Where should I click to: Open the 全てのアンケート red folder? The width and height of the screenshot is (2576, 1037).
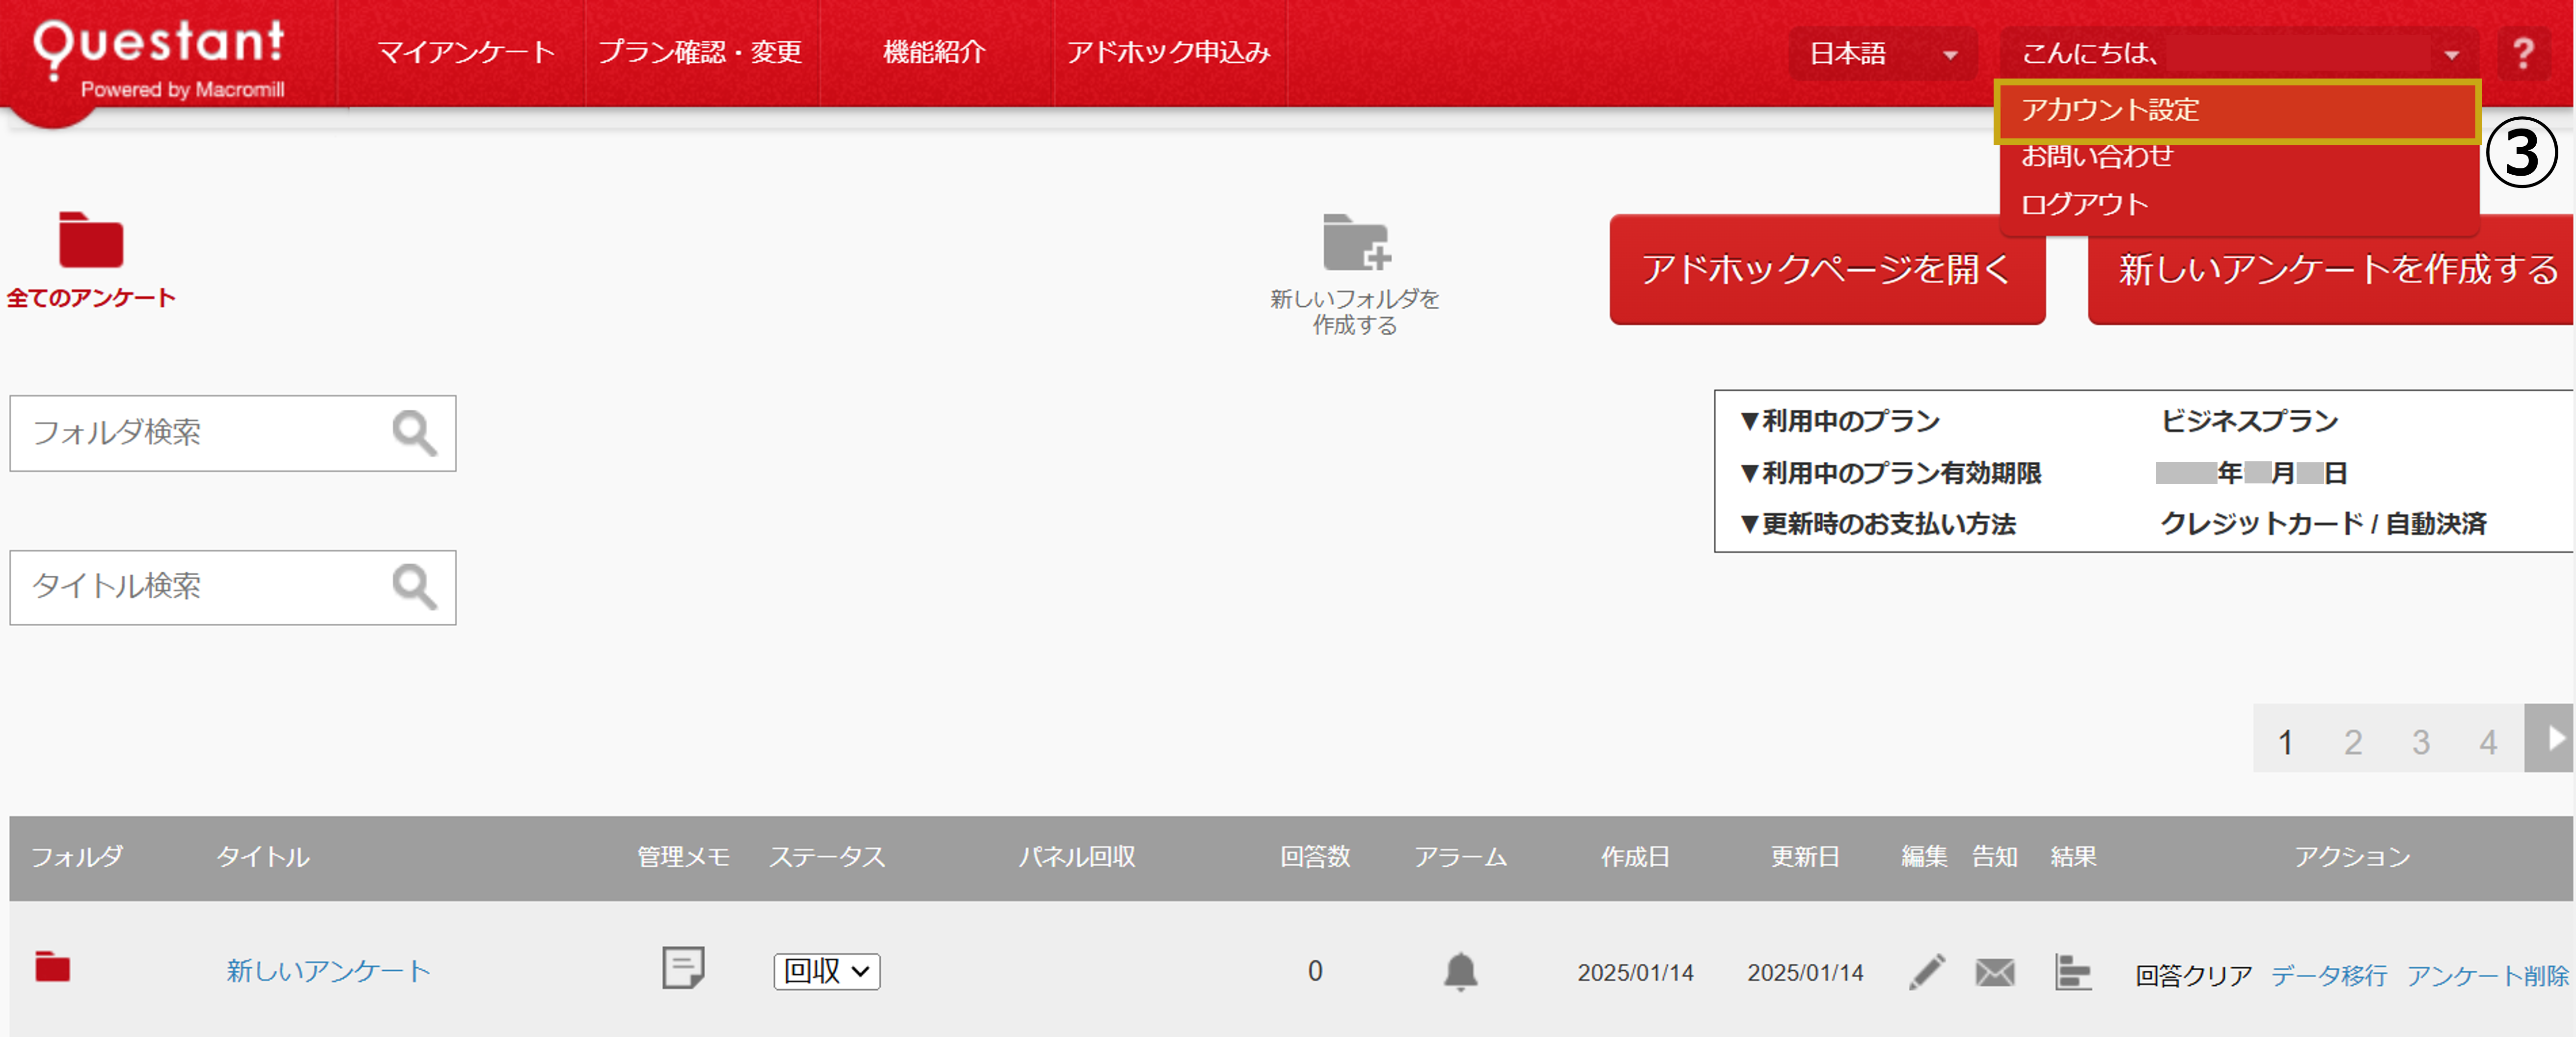coord(91,240)
